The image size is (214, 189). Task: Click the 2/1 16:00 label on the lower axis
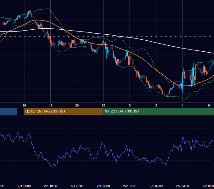click(x=24, y=186)
